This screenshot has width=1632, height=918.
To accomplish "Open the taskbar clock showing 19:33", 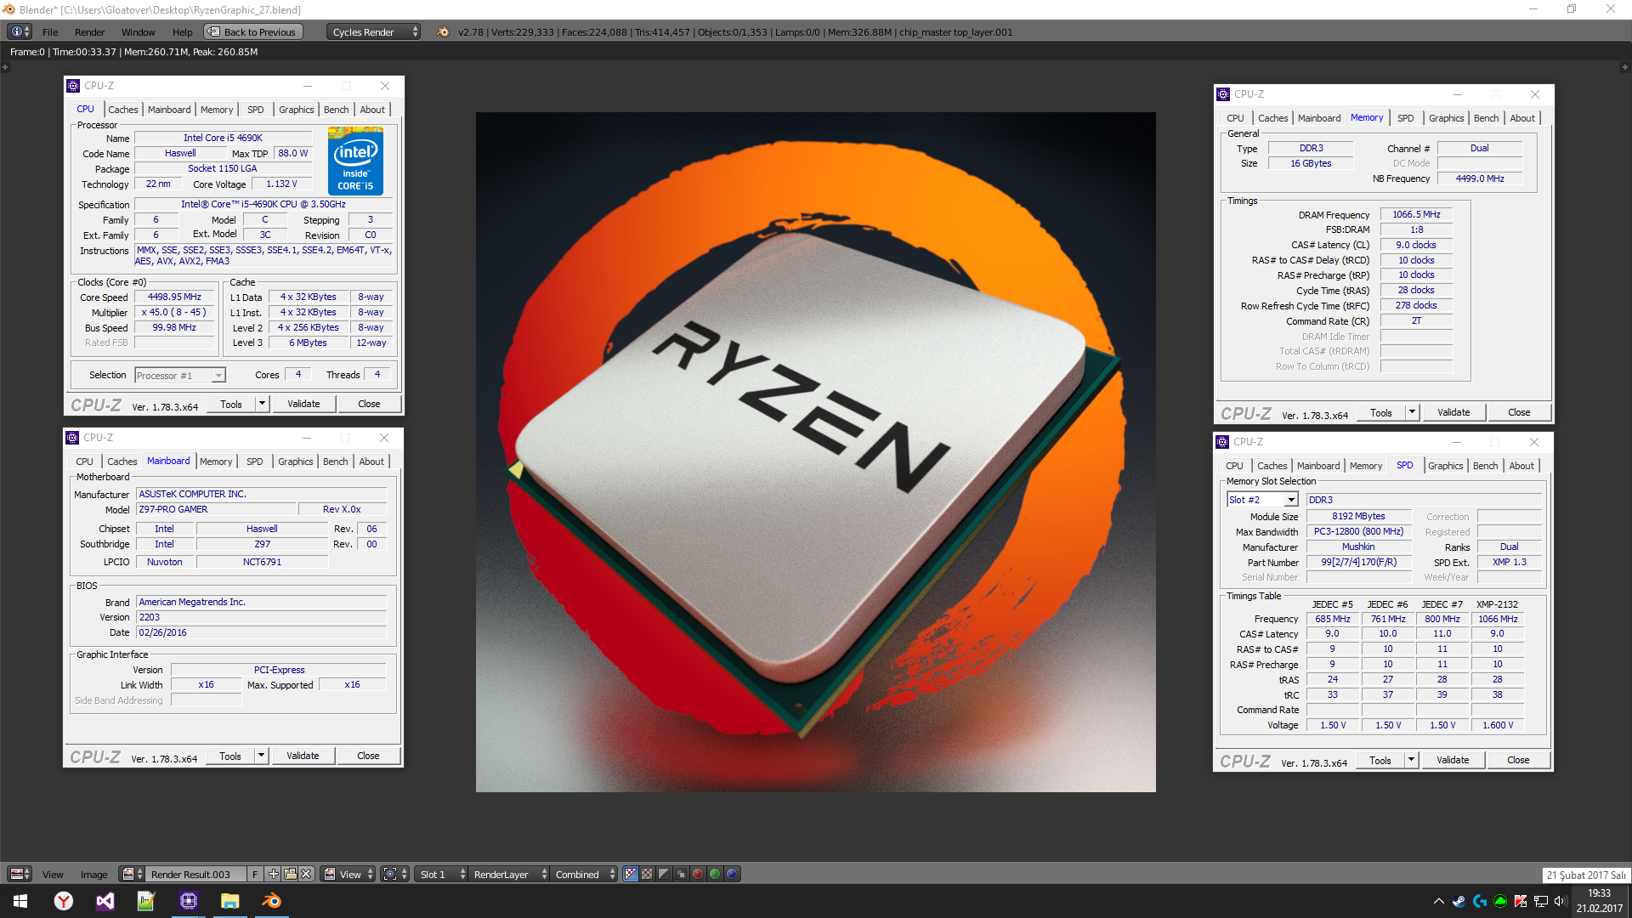I will [x=1599, y=901].
